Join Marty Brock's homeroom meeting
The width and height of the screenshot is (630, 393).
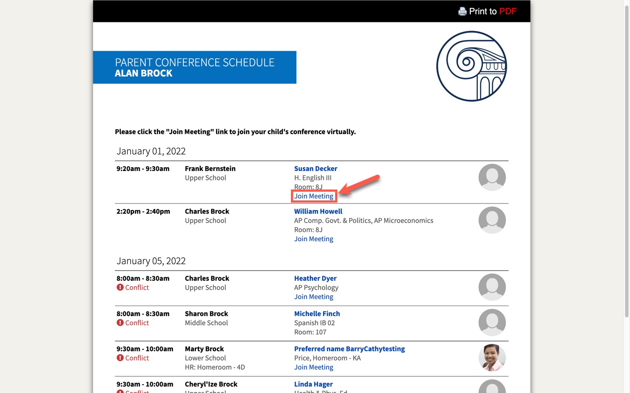click(x=313, y=367)
